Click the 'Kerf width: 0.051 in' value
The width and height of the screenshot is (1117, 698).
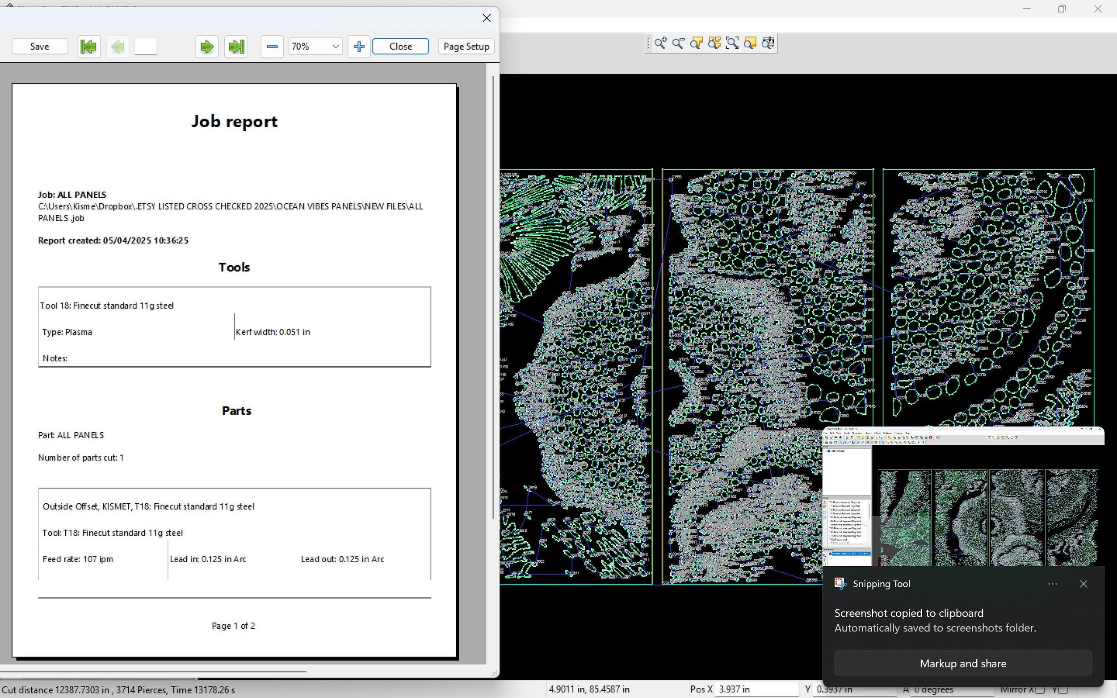click(273, 332)
